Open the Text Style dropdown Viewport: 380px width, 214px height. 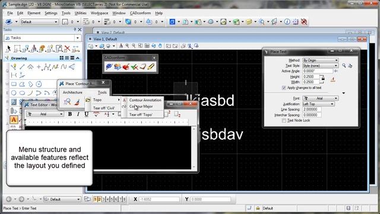pos(321,65)
